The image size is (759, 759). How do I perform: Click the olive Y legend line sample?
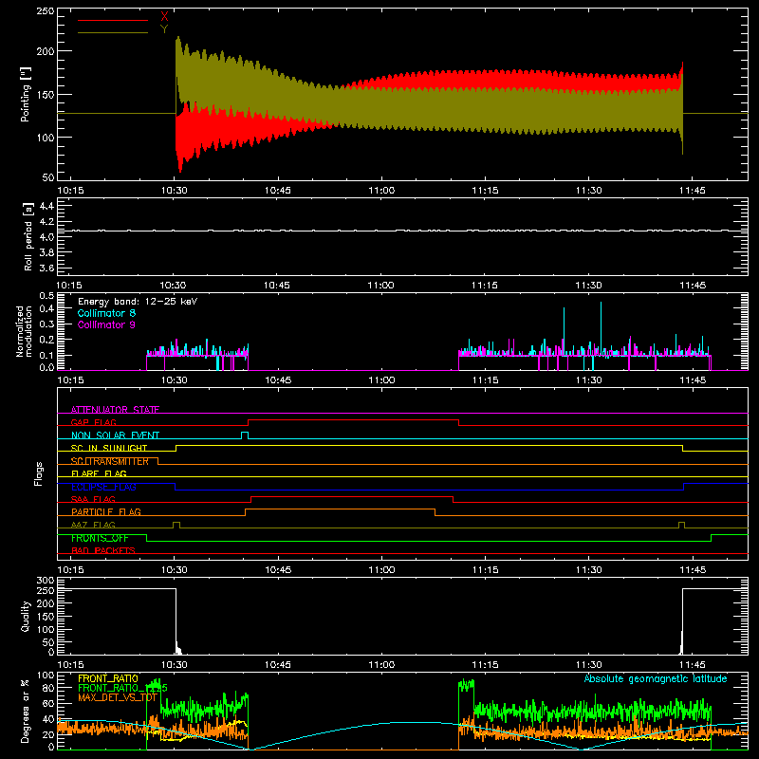coord(113,32)
